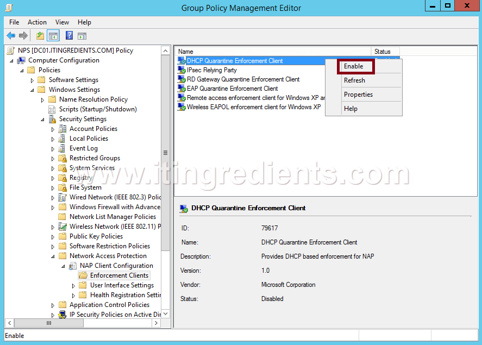The image size is (482, 345).
Task: Select EAP Quarantine Enforcement Client entry
Action: coord(232,89)
